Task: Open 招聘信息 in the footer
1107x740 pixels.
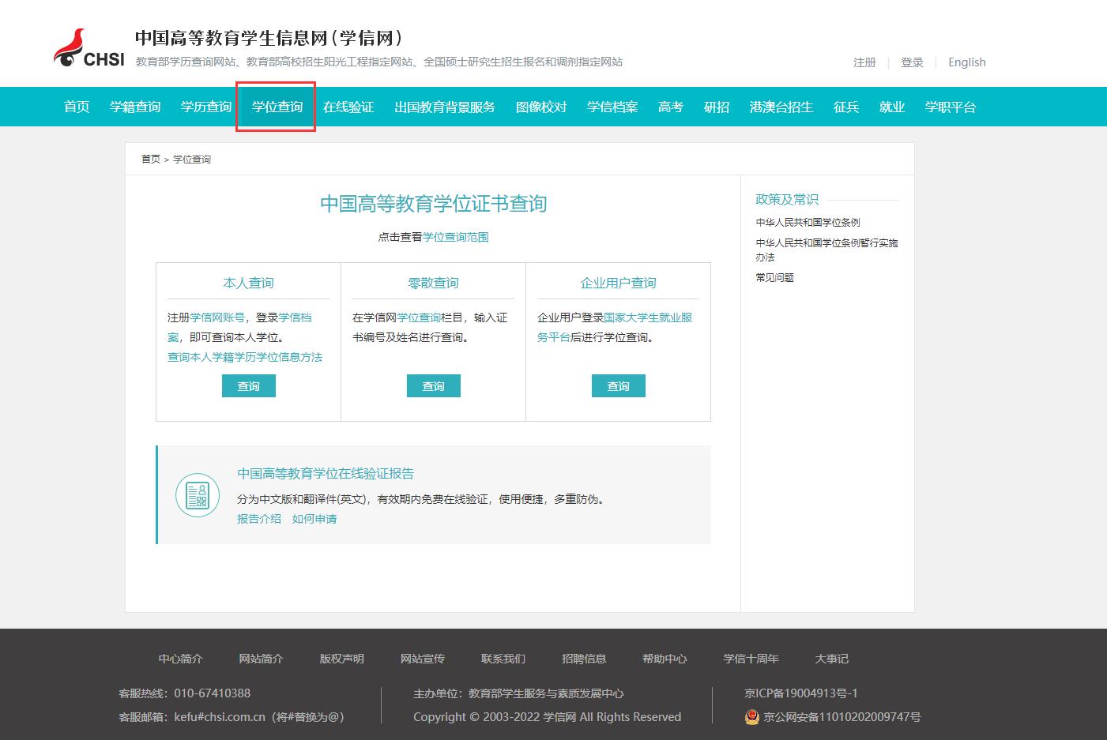Action: point(584,659)
